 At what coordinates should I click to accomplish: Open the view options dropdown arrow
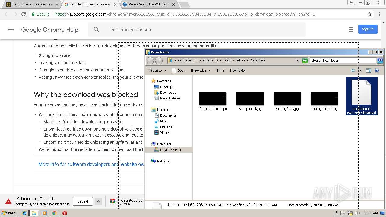360,71
